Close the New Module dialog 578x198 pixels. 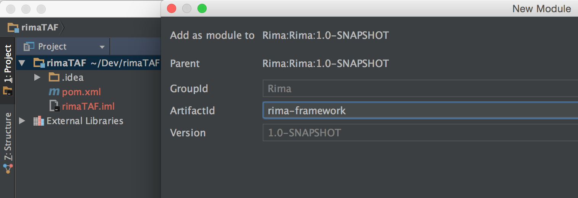pos(172,8)
